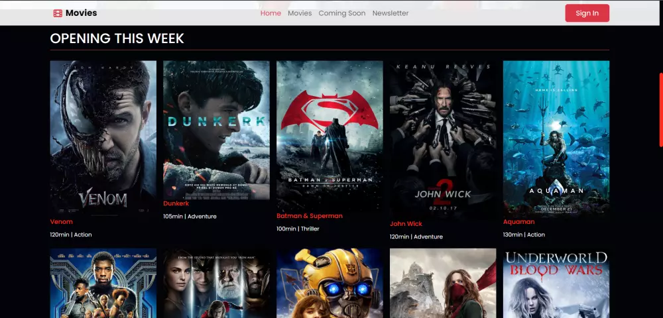Viewport: 663px width, 318px height.
Task: Open the Coming Soon nav link
Action: pos(342,13)
